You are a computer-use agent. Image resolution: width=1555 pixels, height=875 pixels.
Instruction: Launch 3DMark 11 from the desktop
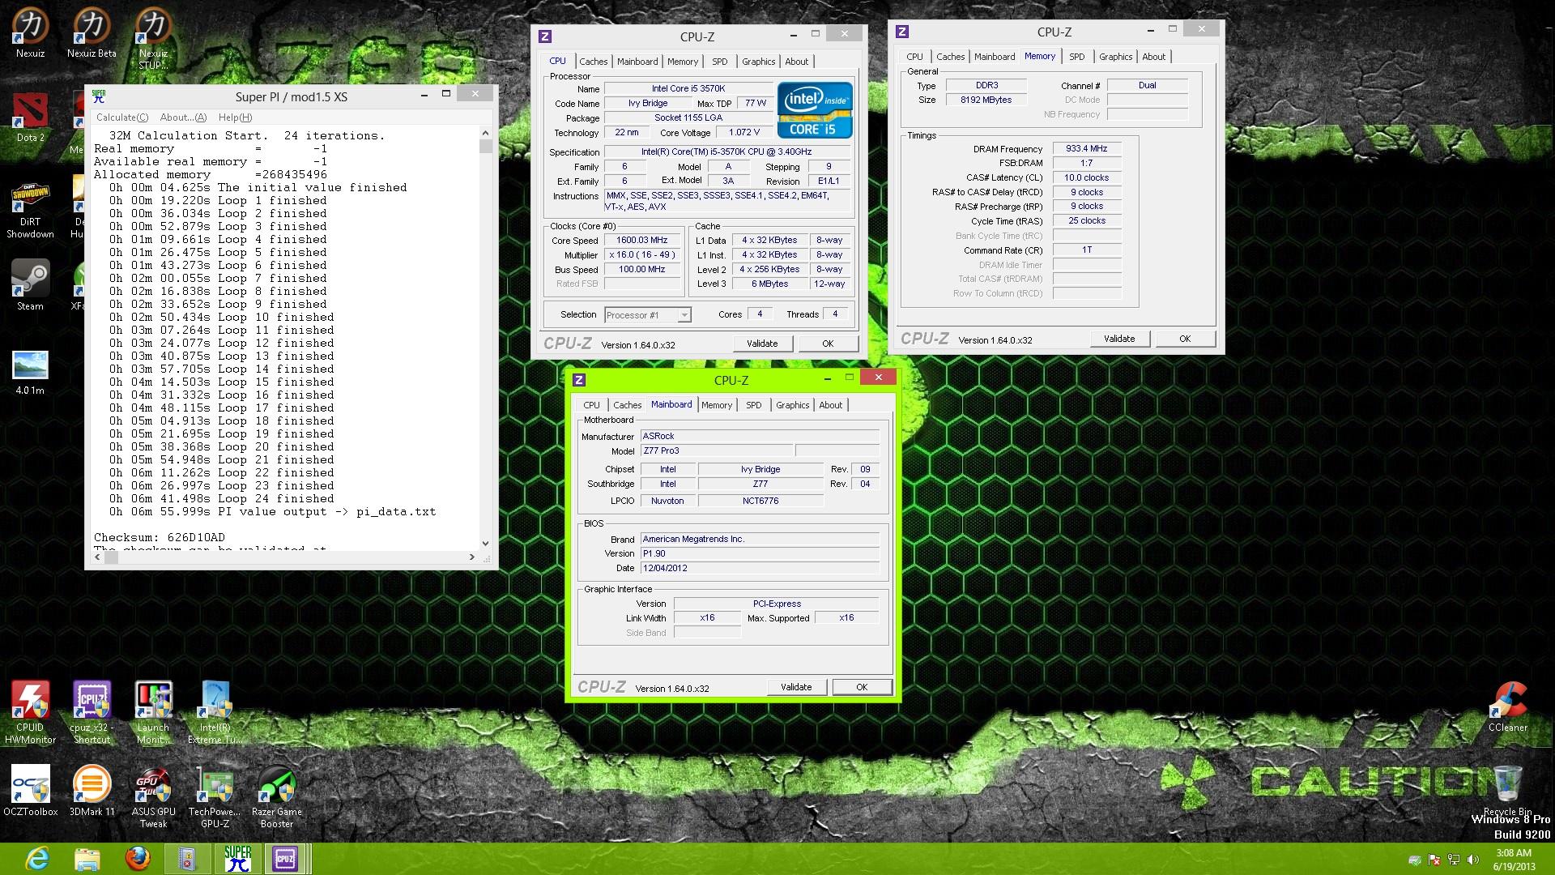pos(92,791)
